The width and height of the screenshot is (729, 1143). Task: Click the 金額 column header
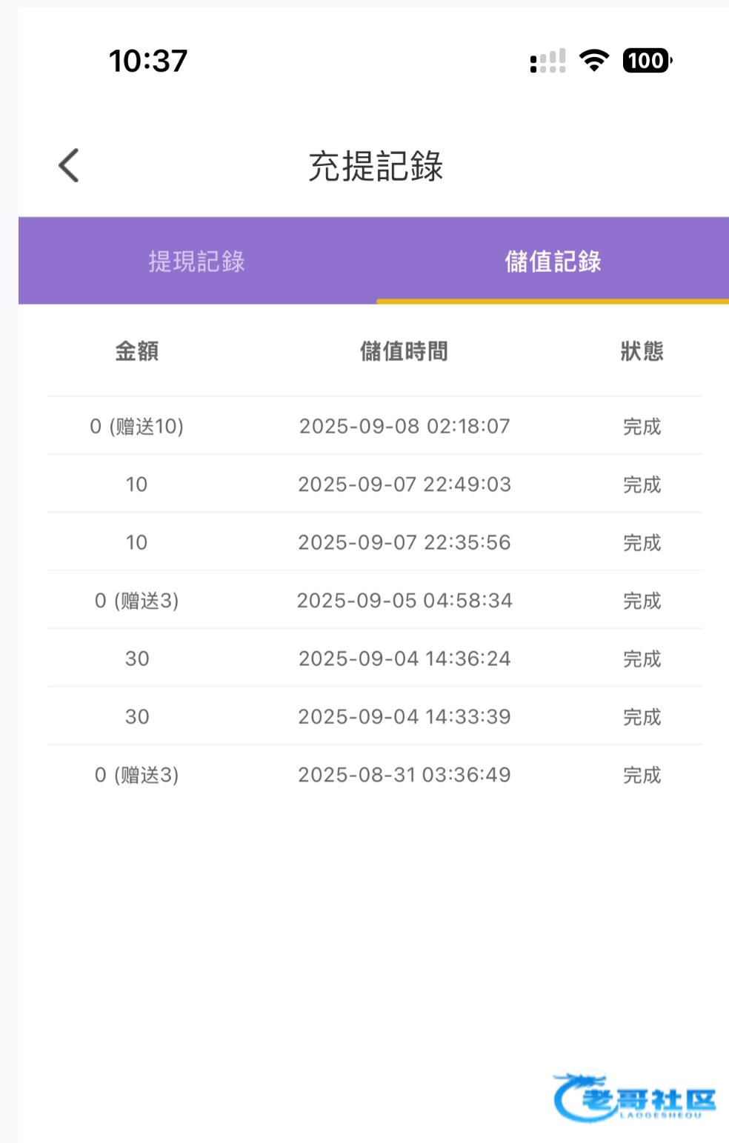[x=137, y=351]
